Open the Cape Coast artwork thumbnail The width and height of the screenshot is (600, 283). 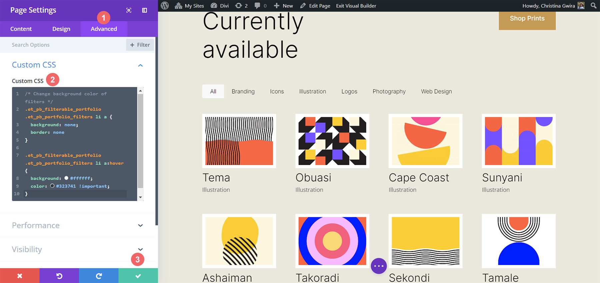point(425,141)
